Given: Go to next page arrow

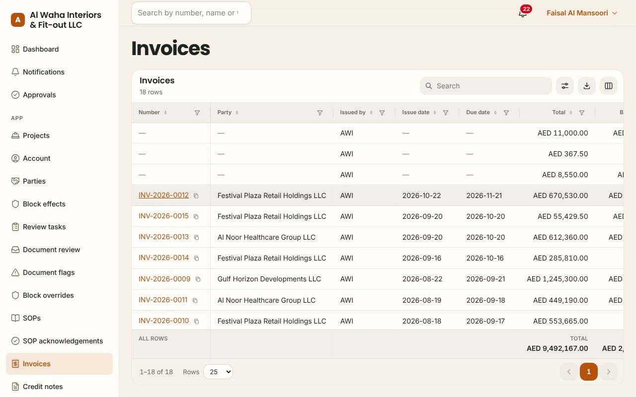Looking at the screenshot, I should 609,372.
